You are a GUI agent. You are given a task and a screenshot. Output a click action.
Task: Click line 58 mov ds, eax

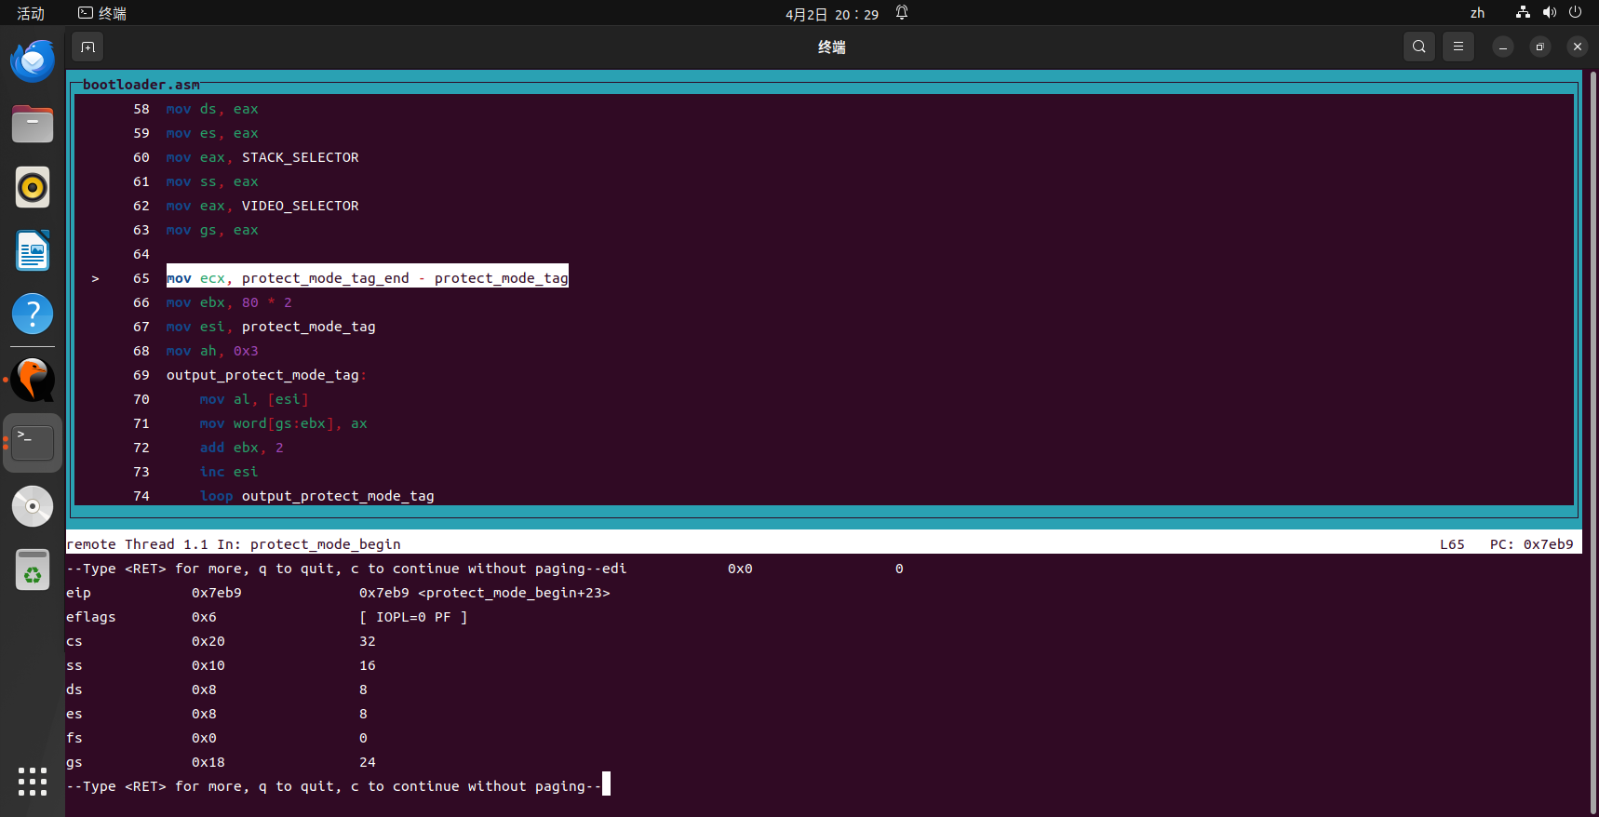[212, 109]
